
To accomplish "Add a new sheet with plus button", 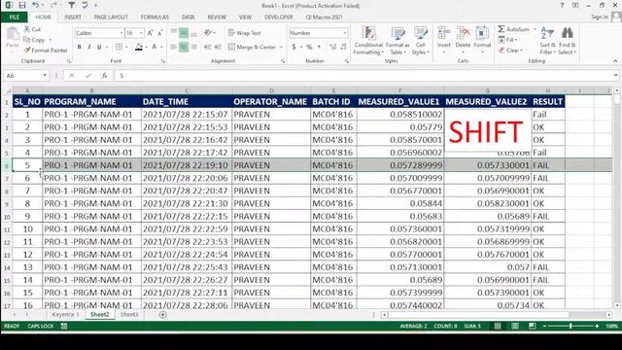I will 162,315.
